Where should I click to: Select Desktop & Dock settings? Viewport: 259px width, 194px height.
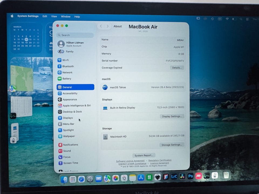72,112
